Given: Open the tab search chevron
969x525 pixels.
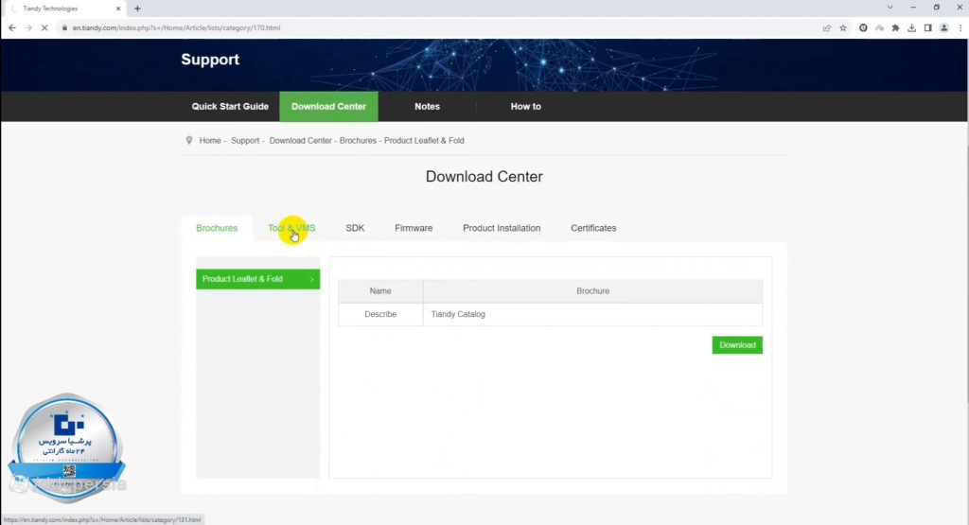Looking at the screenshot, I should 890,8.
